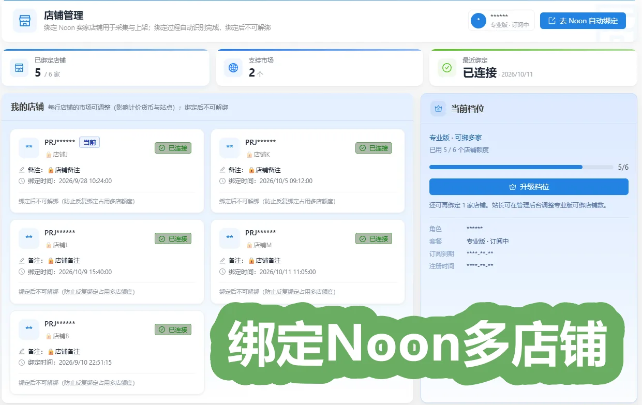Click the pencil edit-note icon on 店铺M card
642x405 pixels.
[222, 260]
